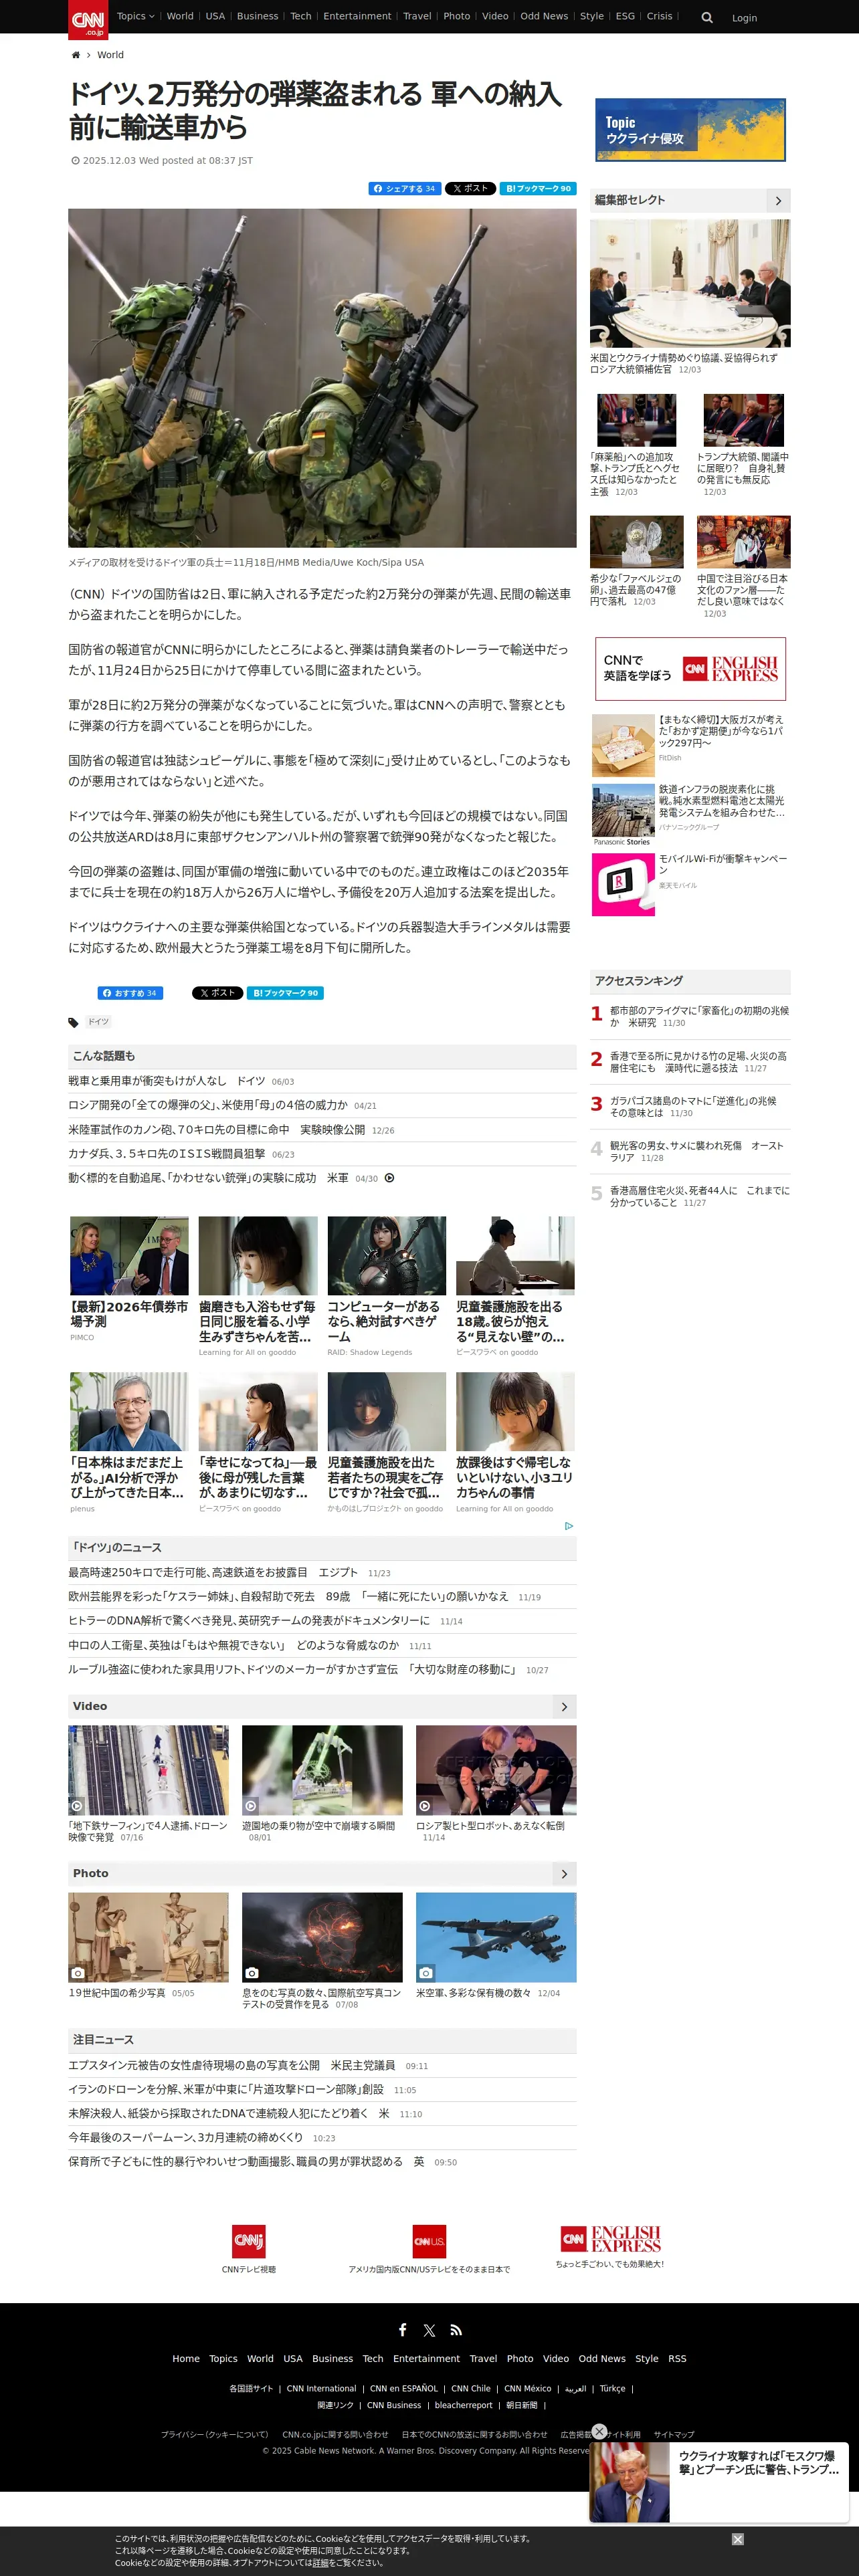Click bottom X post button

coord(217,993)
